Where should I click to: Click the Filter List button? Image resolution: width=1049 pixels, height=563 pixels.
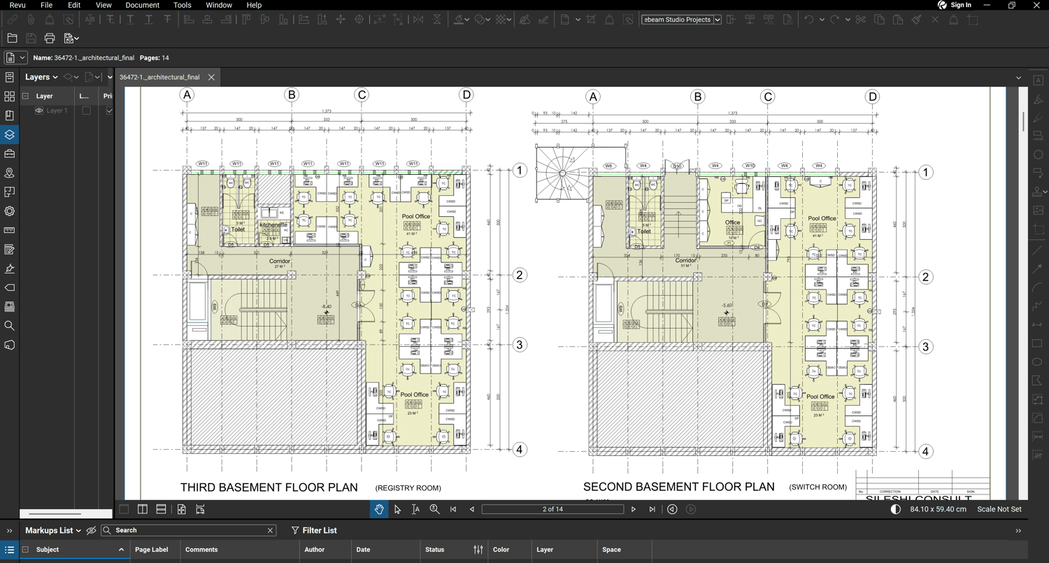pyautogui.click(x=314, y=530)
